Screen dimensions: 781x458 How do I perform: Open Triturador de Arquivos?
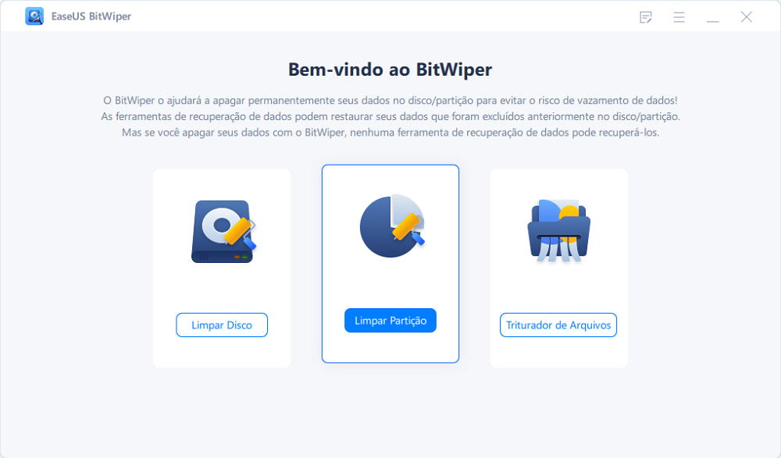coord(558,325)
